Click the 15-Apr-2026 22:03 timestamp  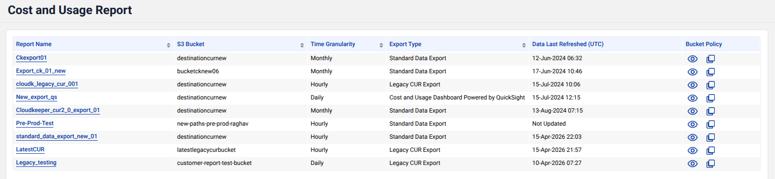pyautogui.click(x=557, y=137)
